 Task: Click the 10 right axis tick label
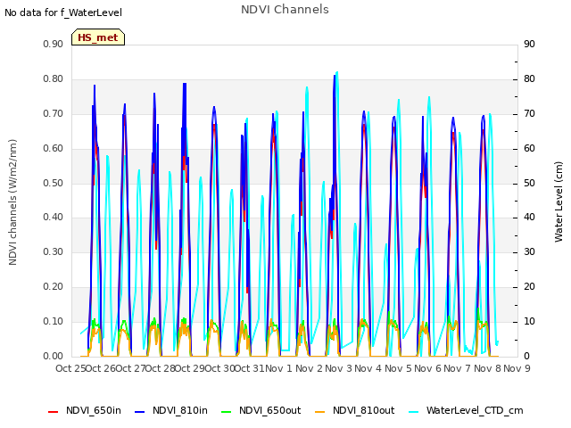pos(529,321)
